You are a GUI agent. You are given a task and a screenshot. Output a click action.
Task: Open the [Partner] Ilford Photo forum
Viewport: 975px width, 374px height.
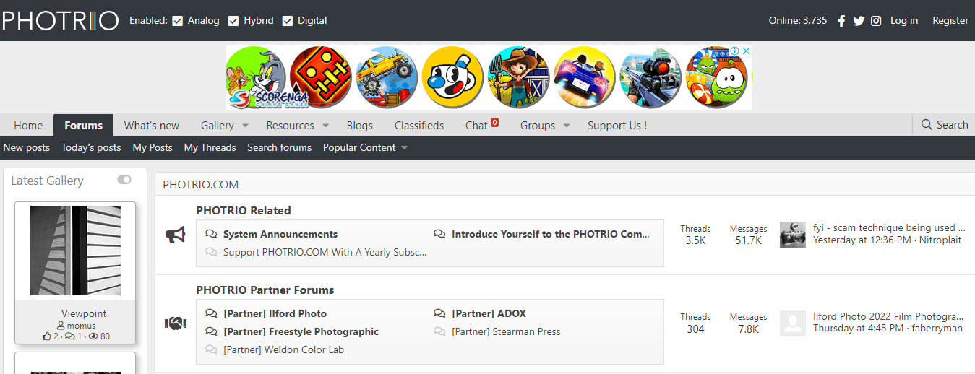275,313
